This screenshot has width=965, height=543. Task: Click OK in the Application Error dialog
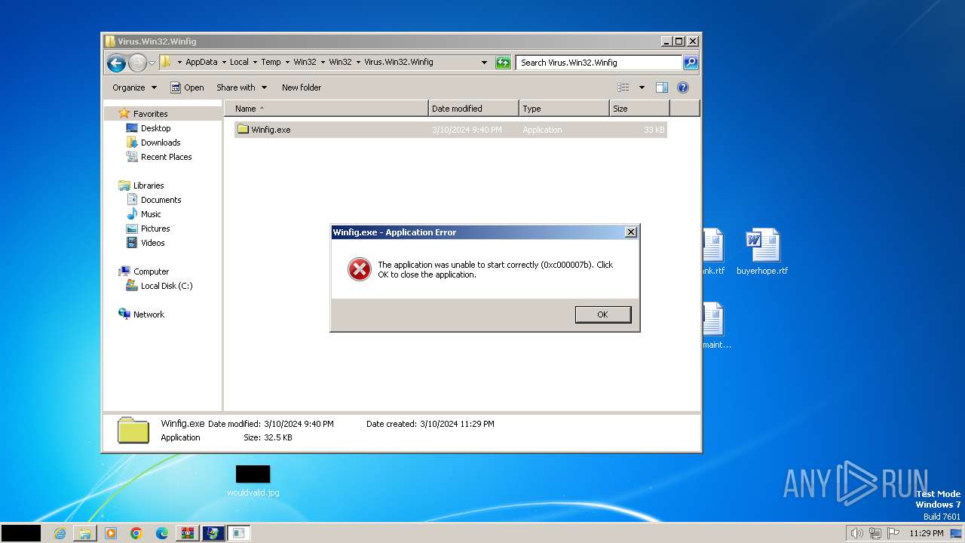[x=602, y=314]
